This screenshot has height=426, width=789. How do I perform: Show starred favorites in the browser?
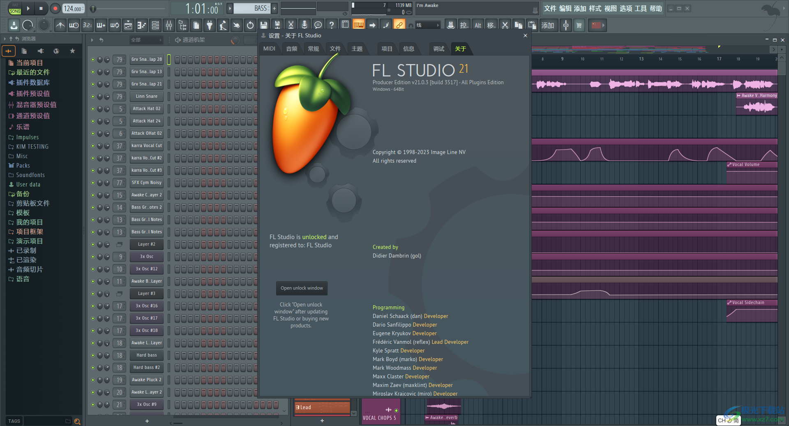pyautogui.click(x=72, y=51)
